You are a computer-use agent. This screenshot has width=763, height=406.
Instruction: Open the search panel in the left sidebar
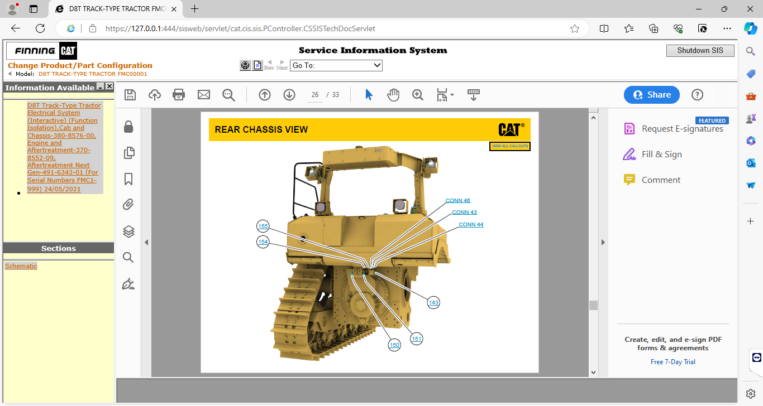tap(128, 257)
